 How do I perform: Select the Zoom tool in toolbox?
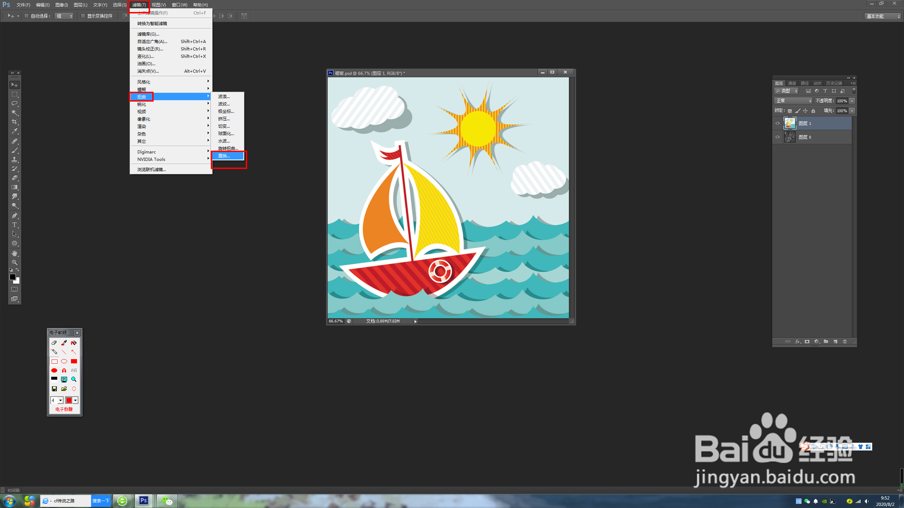(14, 262)
